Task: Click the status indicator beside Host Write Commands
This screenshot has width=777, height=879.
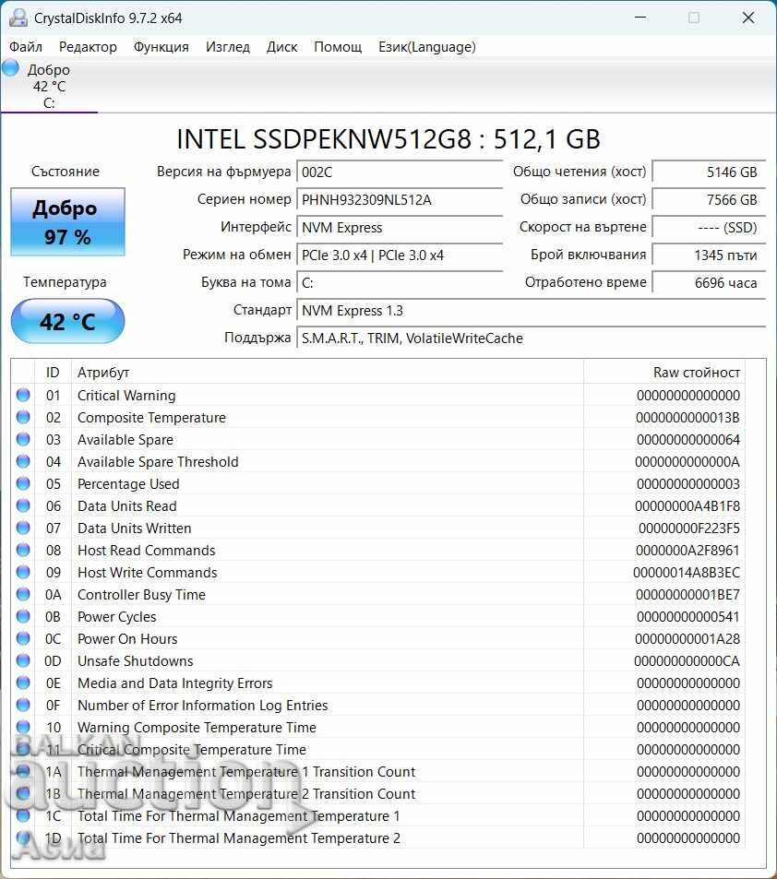Action: (x=21, y=572)
